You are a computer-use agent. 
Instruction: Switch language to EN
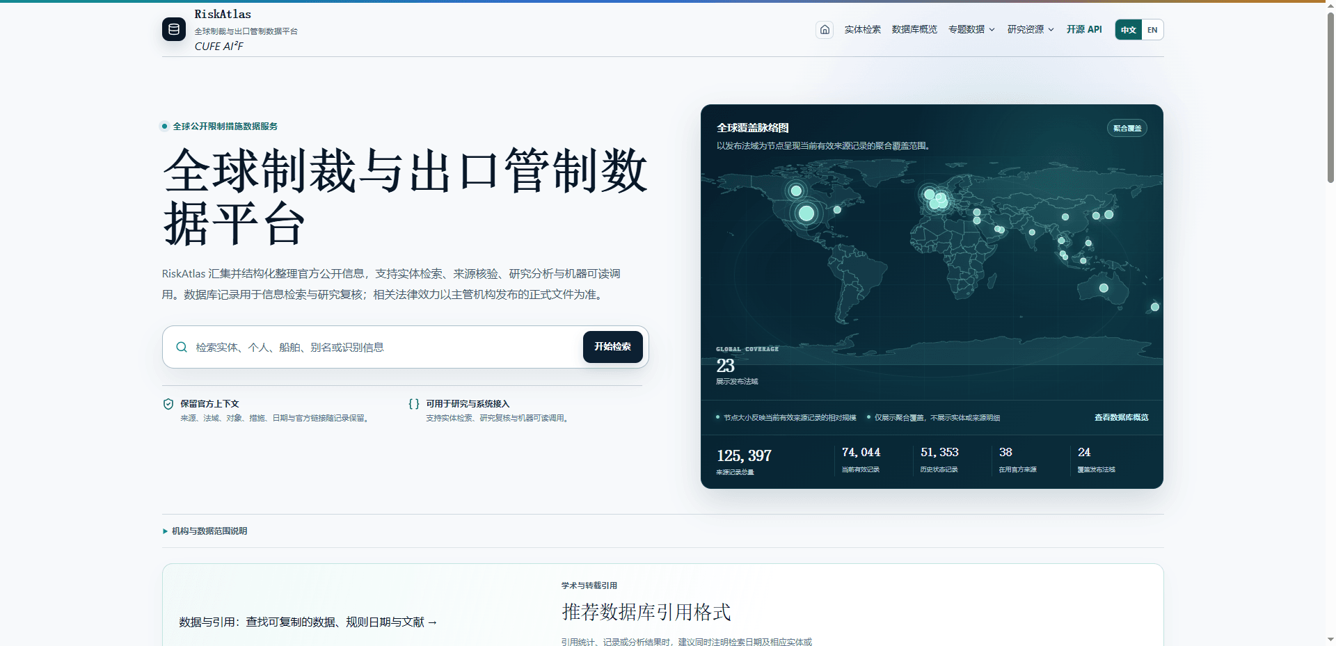(1152, 30)
